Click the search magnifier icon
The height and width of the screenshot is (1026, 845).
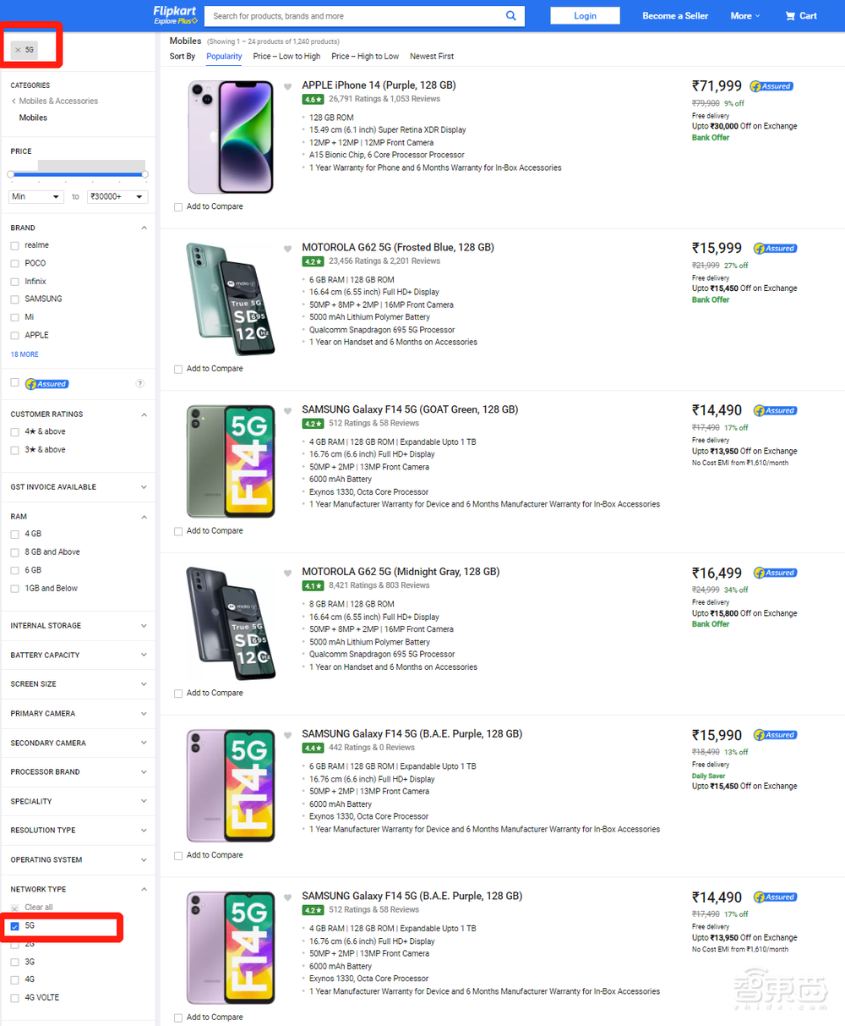[x=510, y=15]
